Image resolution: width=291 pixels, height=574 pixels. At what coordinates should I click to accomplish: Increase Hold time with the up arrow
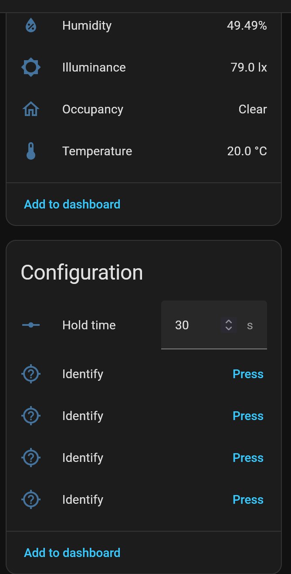[x=229, y=321]
